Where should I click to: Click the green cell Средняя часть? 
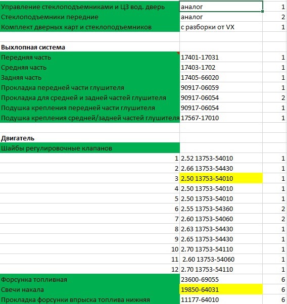90,67
